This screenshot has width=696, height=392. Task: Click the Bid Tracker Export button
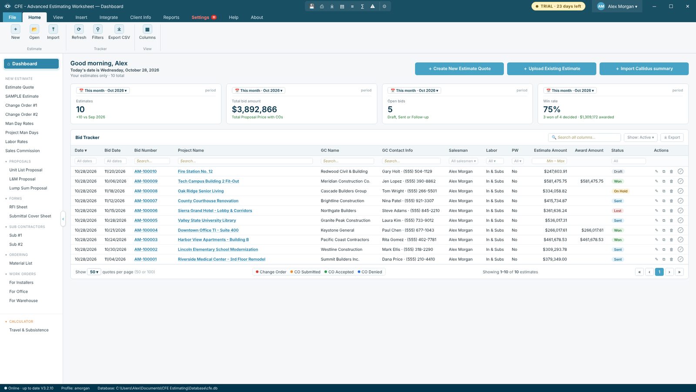672,138
